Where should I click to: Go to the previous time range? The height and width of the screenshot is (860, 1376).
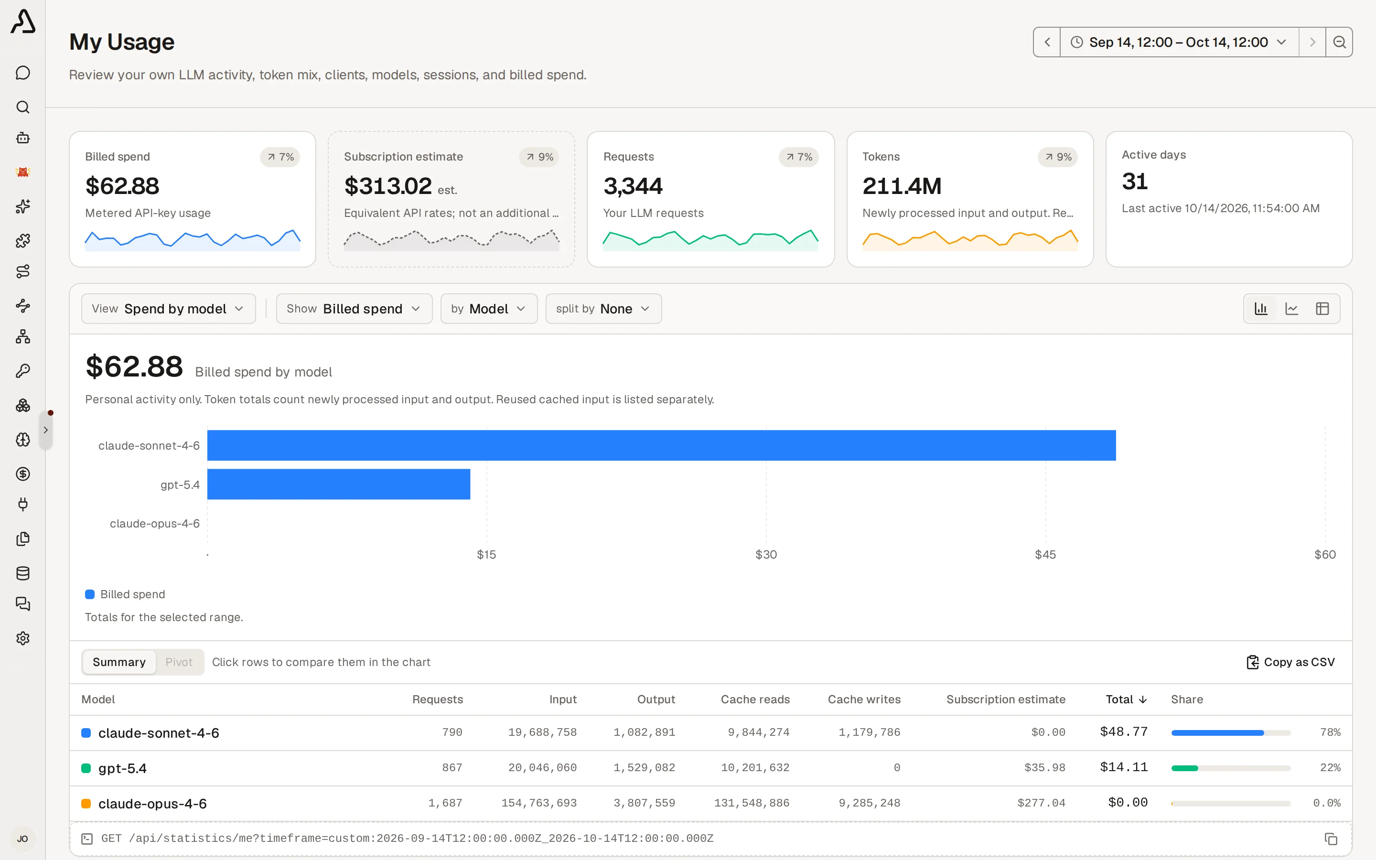tap(1047, 42)
